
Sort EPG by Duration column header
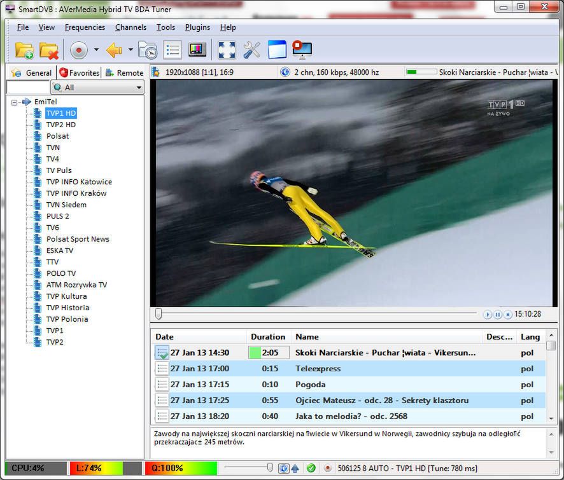(x=269, y=337)
